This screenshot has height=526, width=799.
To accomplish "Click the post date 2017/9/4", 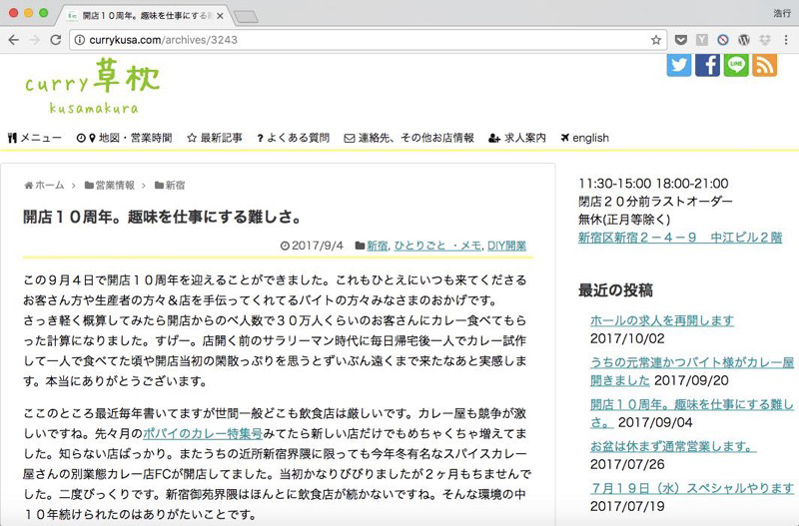I will click(x=318, y=246).
